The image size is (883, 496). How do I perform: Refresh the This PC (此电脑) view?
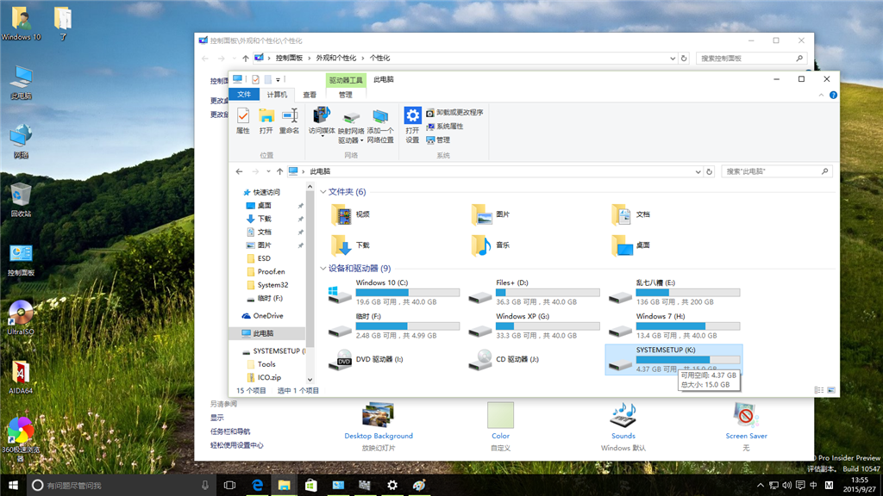(709, 171)
